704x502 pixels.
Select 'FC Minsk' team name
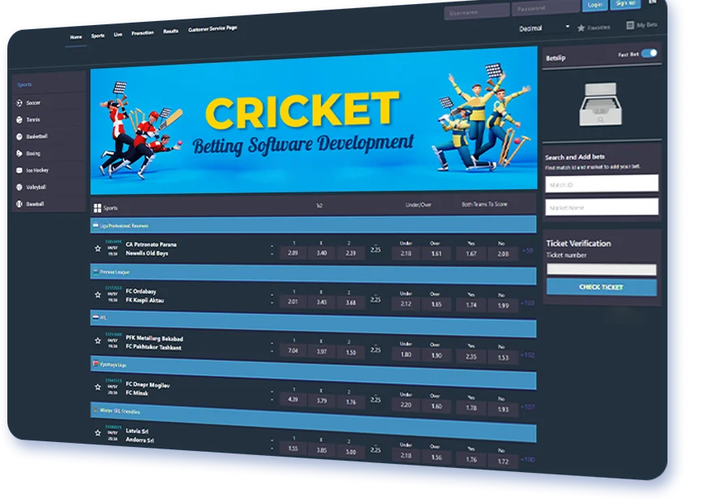[137, 393]
